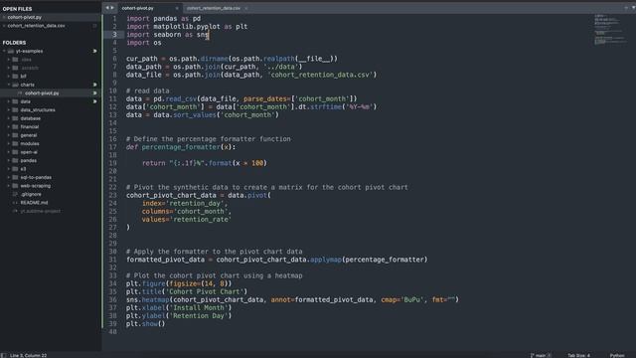Click the data_structures folder icon
This screenshot has height=358, width=636.
16,110
